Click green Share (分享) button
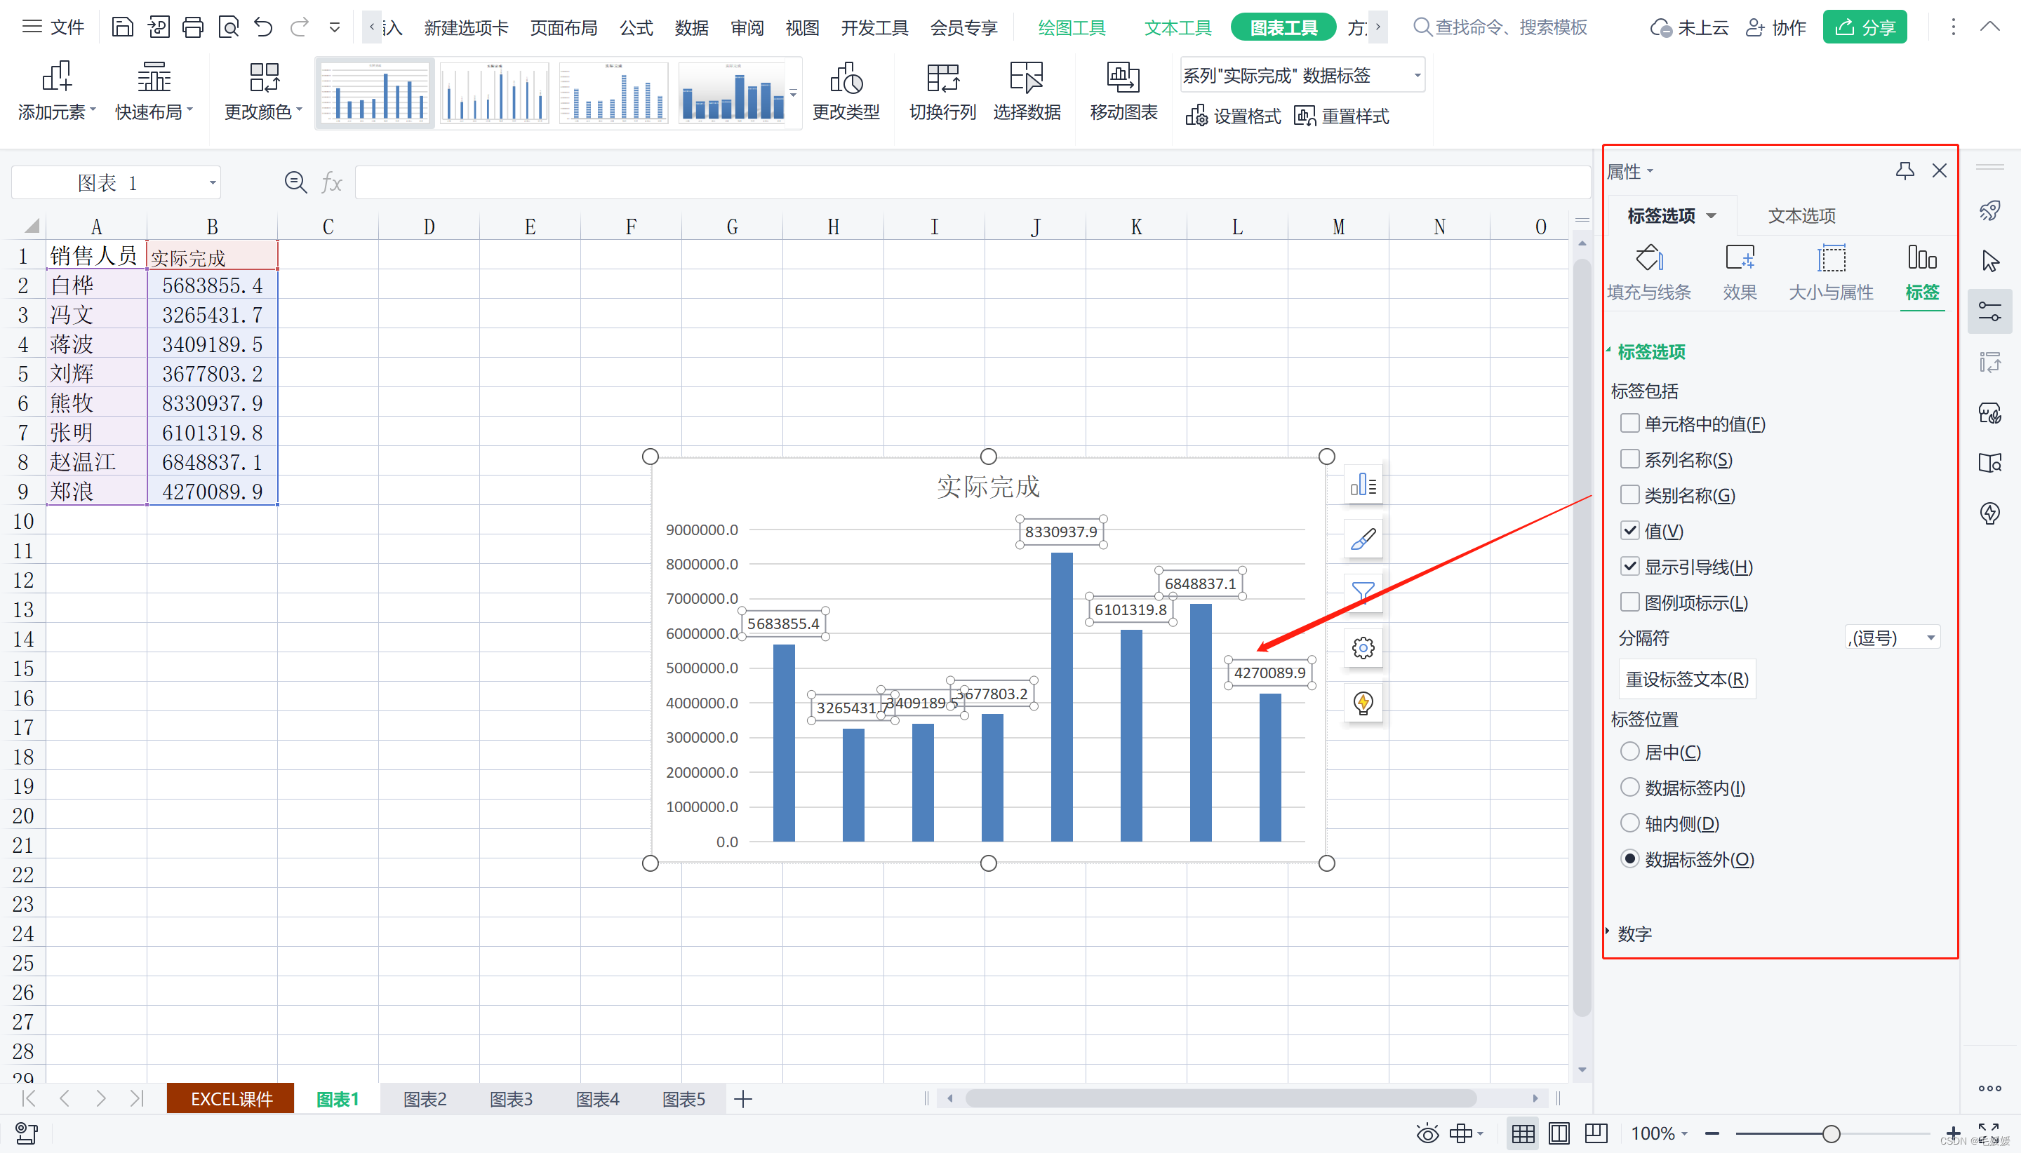 pos(1864,28)
